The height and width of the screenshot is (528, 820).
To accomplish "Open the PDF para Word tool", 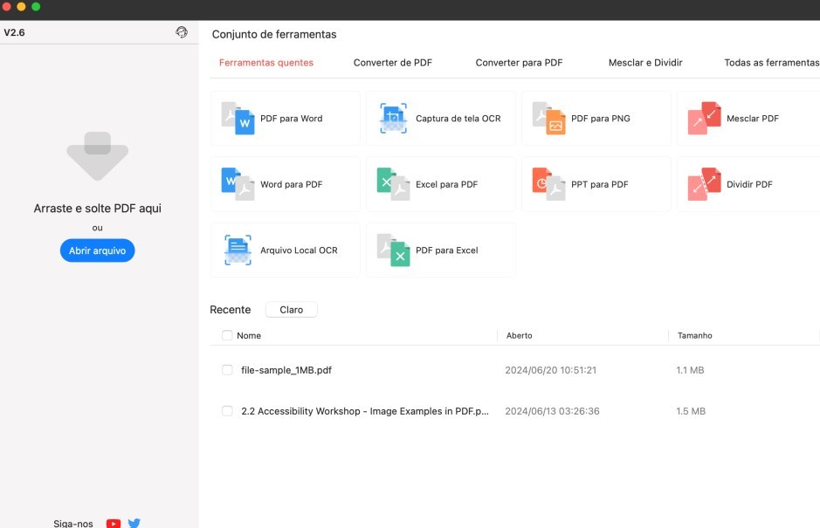I will point(285,118).
